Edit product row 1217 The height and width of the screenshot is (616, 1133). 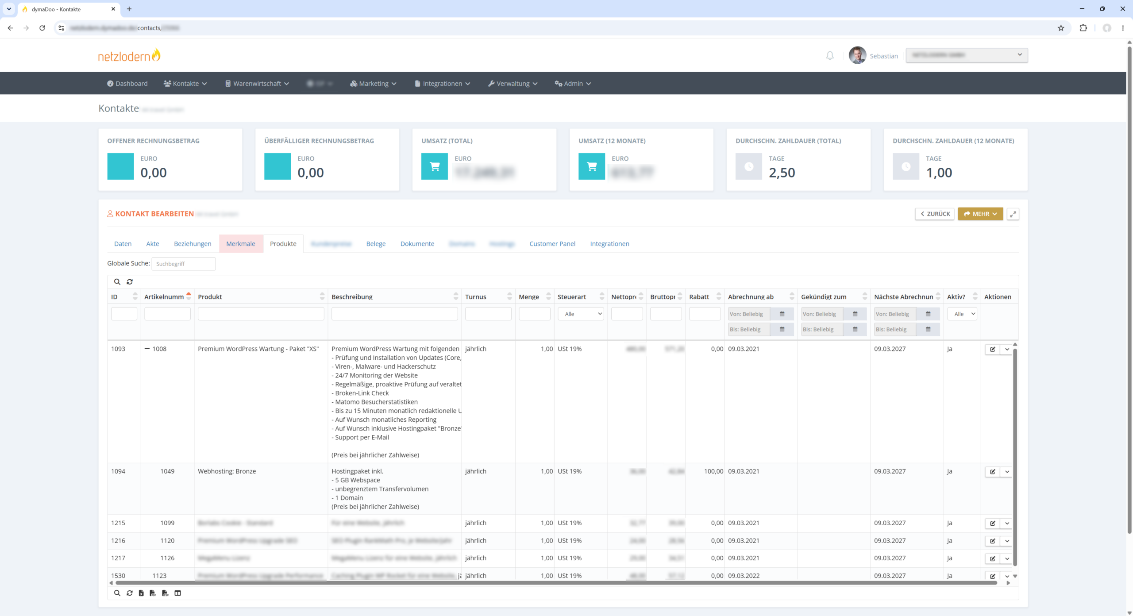[992, 558]
